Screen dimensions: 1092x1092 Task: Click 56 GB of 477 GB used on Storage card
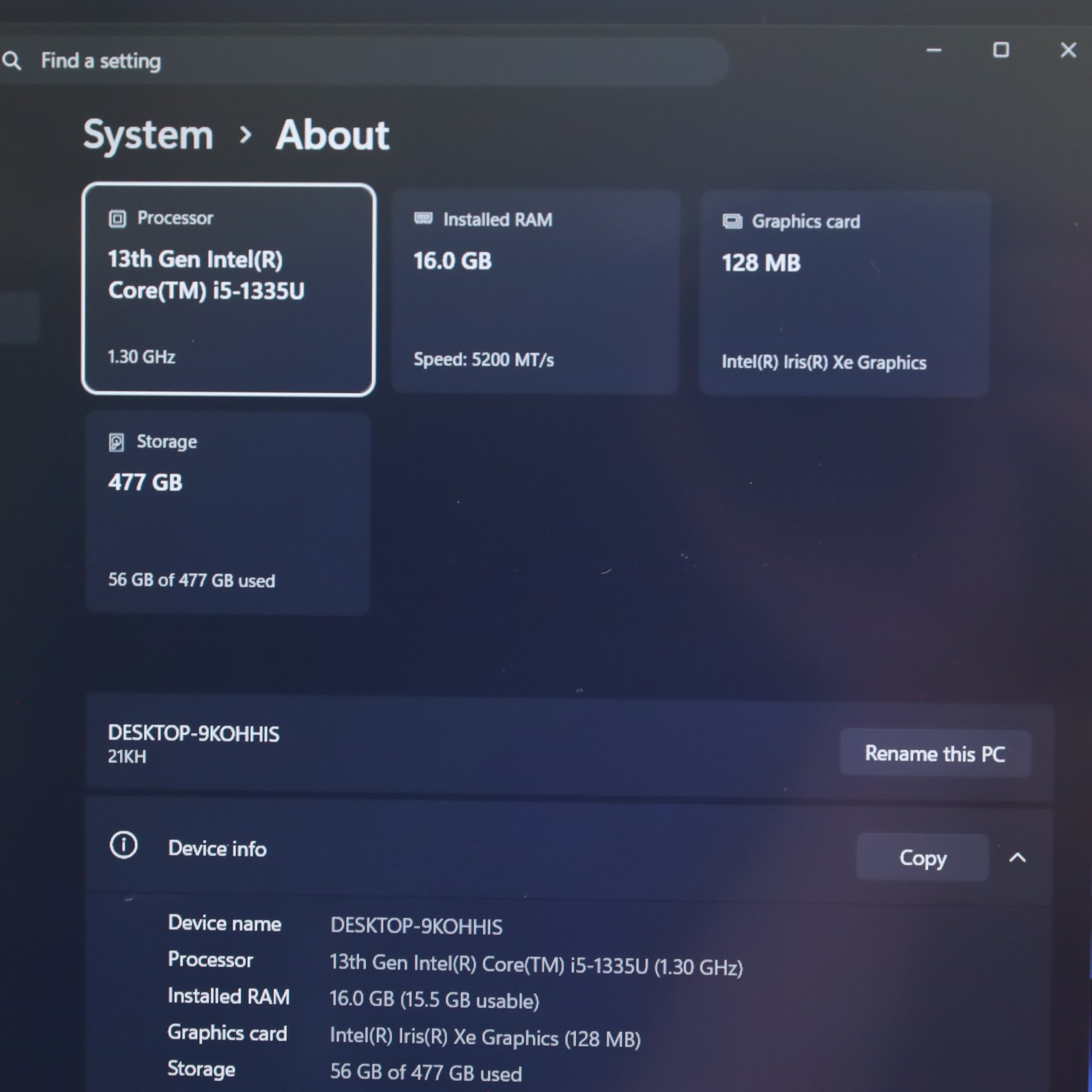[192, 580]
